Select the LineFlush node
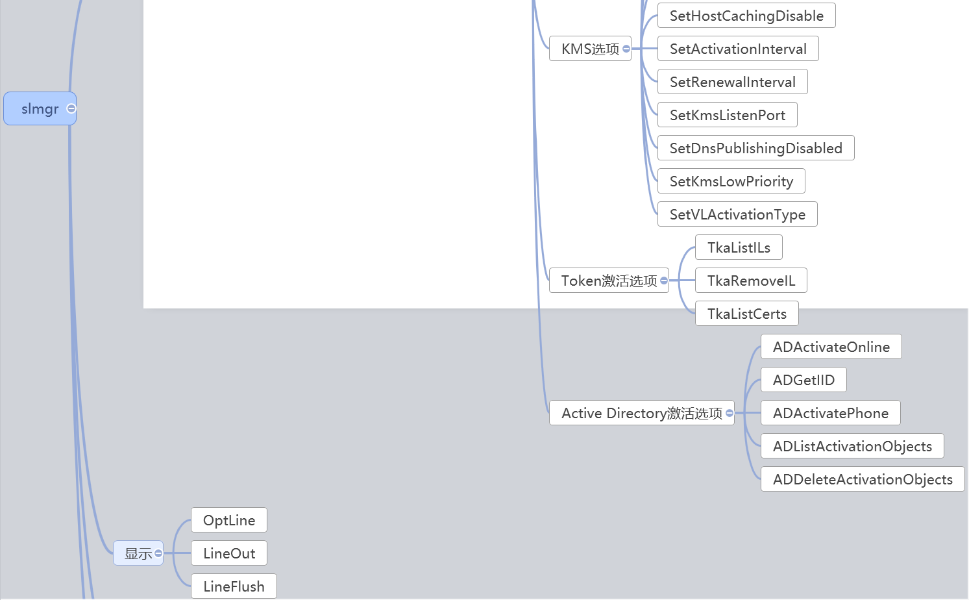This screenshot has width=969, height=600. [x=234, y=586]
